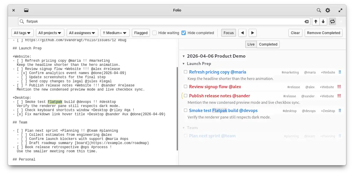Open a file with the folder icon
This screenshot has height=177, width=354.
coord(26,10)
